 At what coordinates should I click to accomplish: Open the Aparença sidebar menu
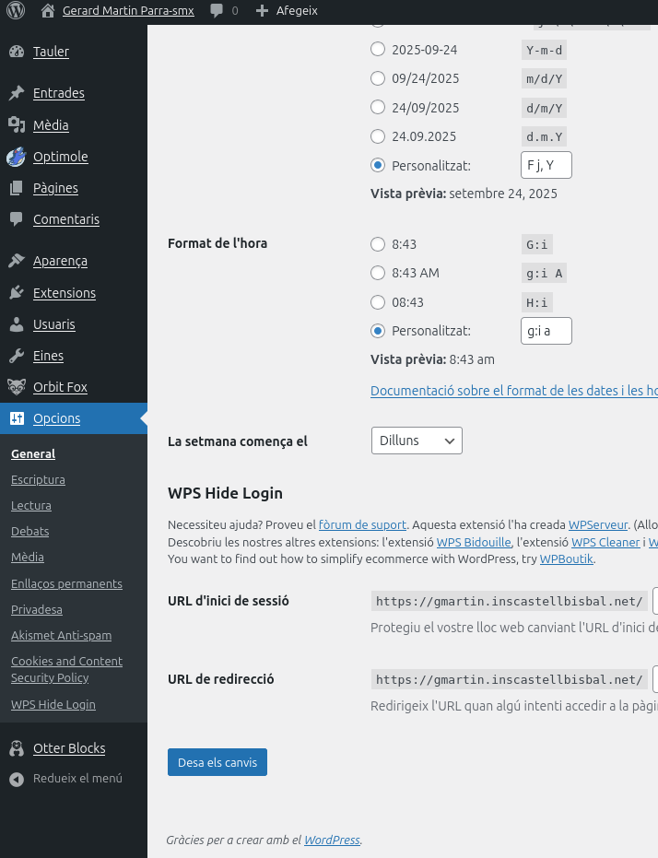click(60, 261)
